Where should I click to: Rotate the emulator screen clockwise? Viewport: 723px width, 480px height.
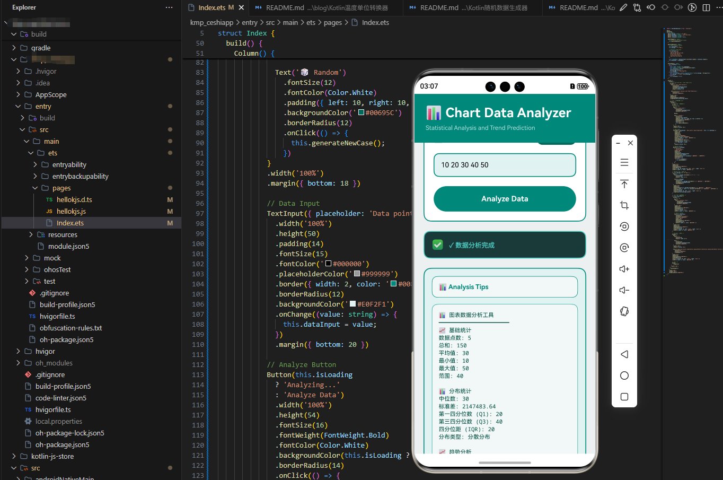pos(624,248)
